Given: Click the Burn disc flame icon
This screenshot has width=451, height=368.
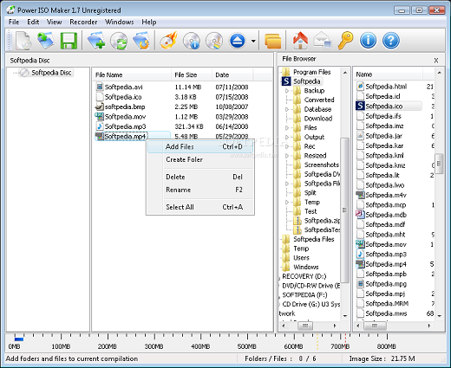Looking at the screenshot, I should coord(168,41).
